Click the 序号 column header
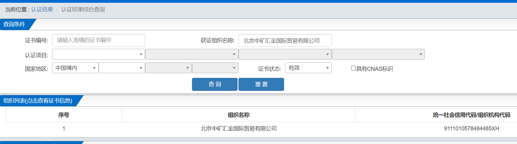The width and height of the screenshot is (517, 144). pyautogui.click(x=64, y=115)
